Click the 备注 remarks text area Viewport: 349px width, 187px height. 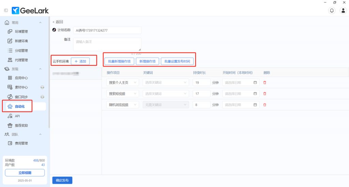click(107, 44)
